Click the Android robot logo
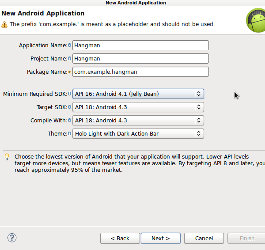The height and width of the screenshot is (250, 265). coord(256,20)
